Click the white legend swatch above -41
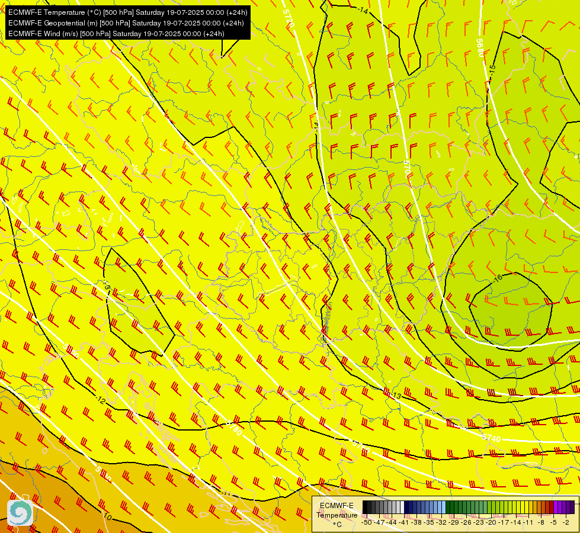 tap(402, 507)
